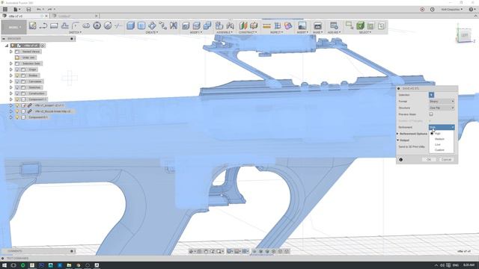Click the first plane icon in CONSTRUCT group
Image resolution: width=479 pixels, height=269 pixels.
point(242,25)
